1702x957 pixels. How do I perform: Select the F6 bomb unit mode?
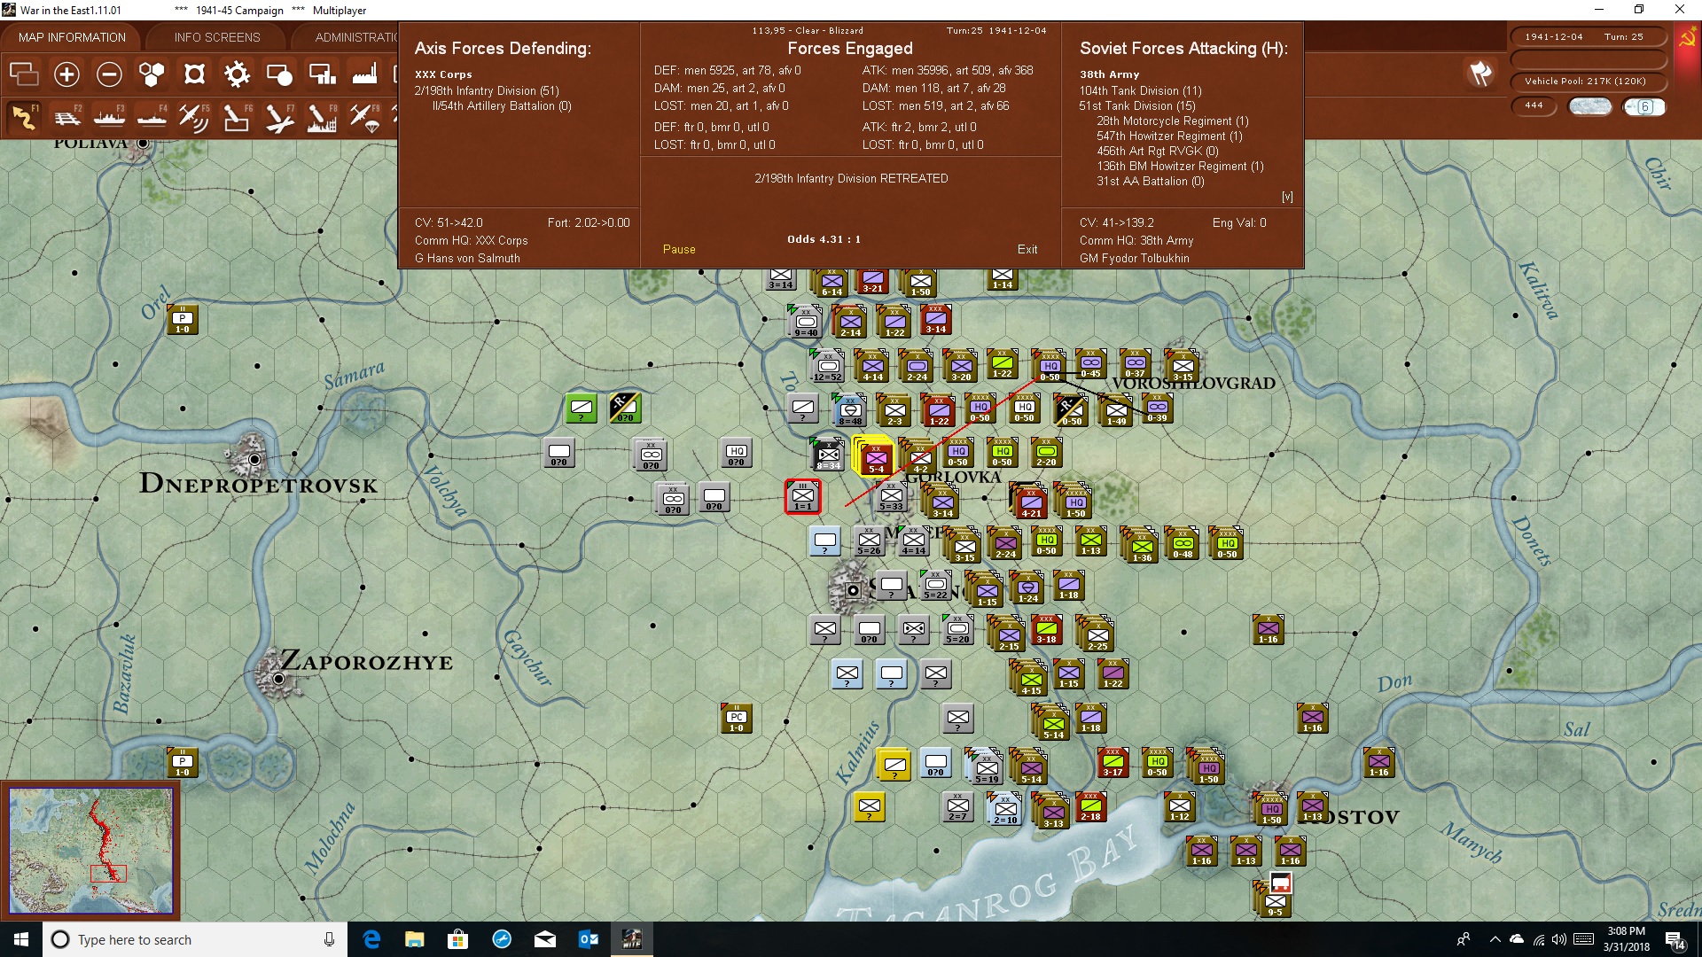coord(237,117)
